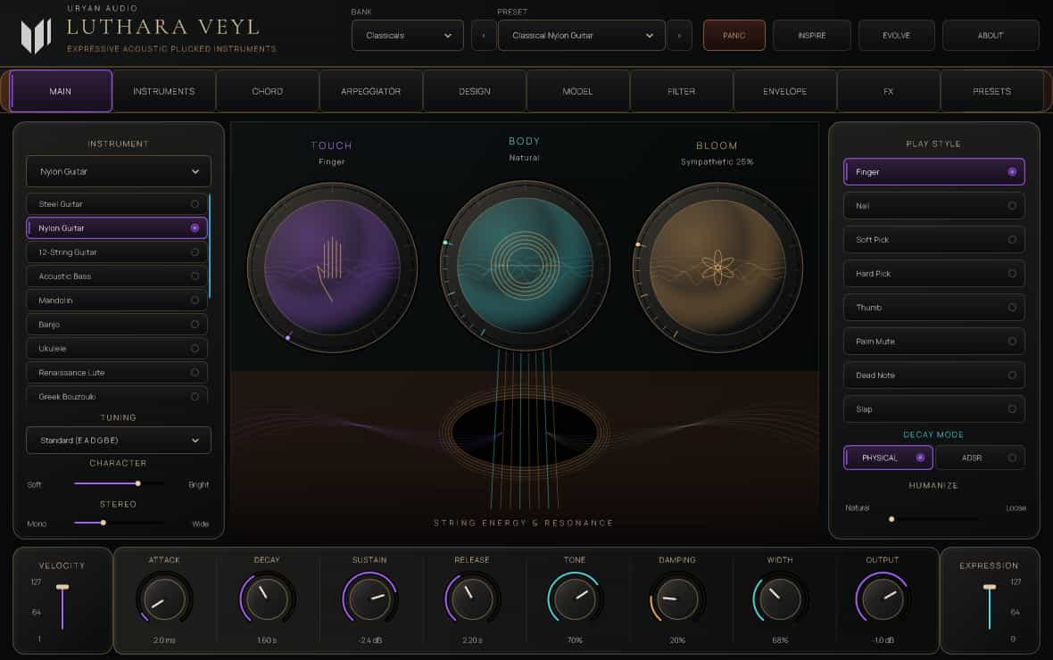The width and height of the screenshot is (1053, 660).
Task: Choose Thumb play style
Action: [x=934, y=308]
